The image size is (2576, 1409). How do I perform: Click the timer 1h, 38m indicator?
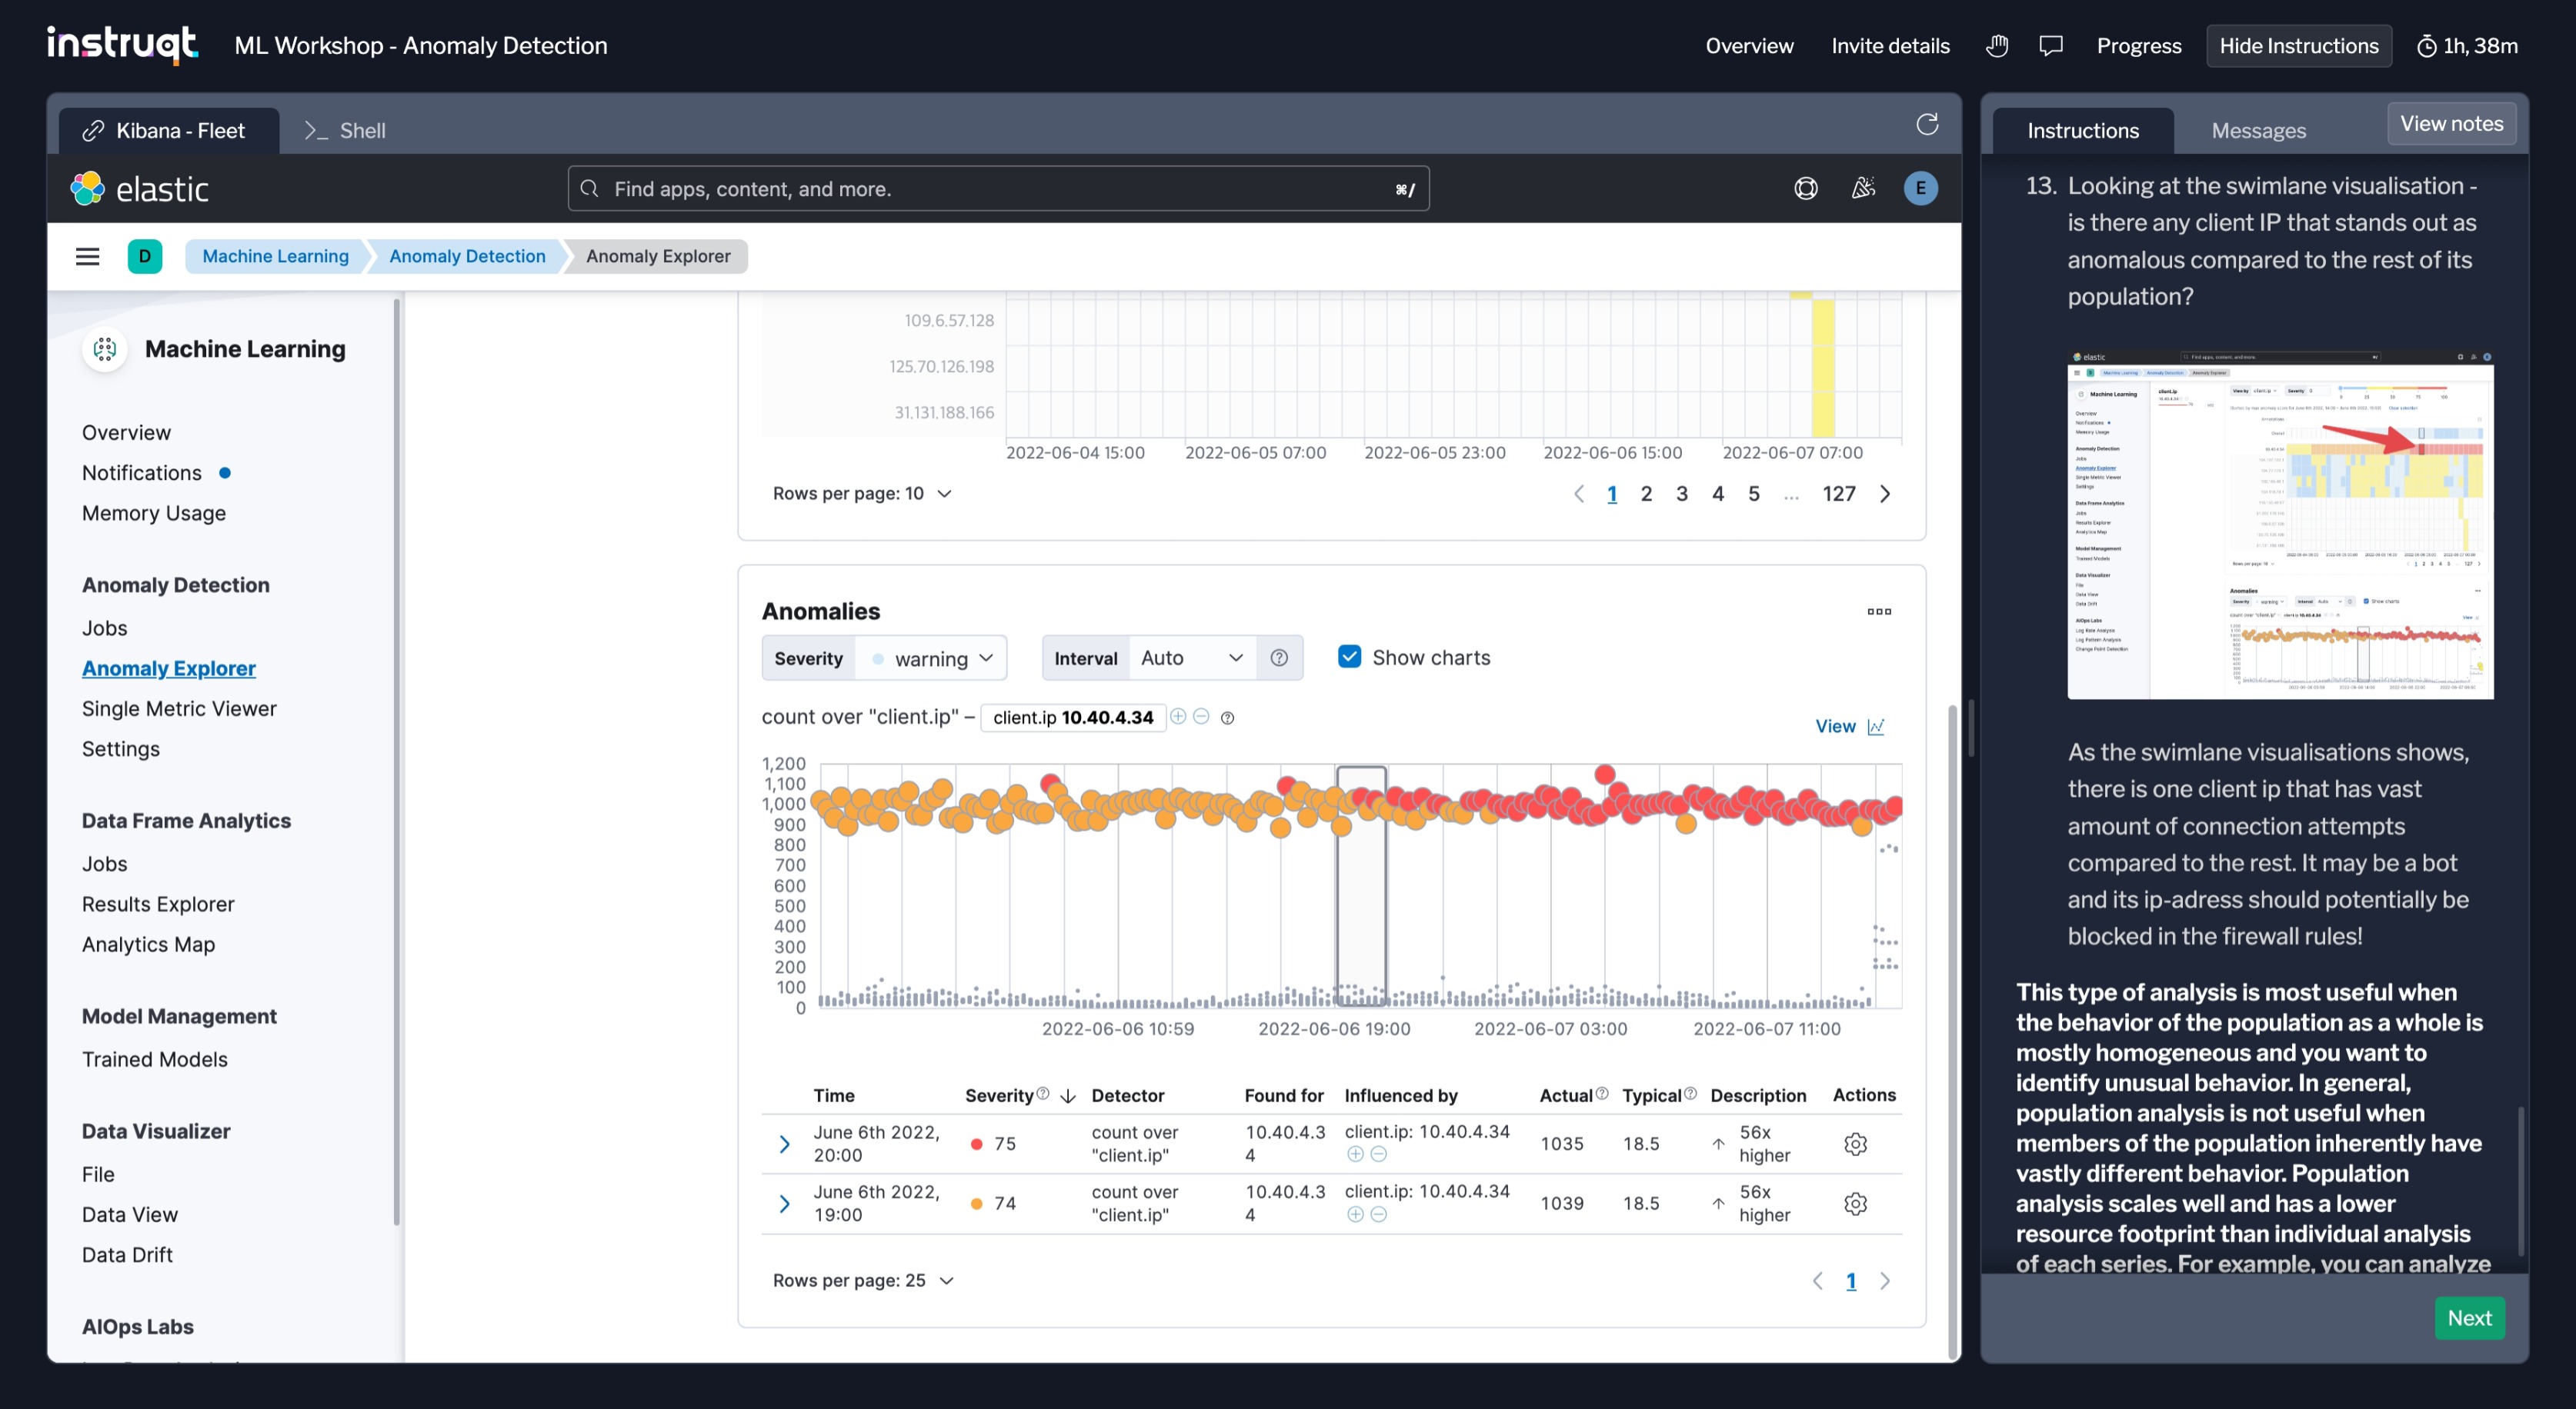(2467, 46)
